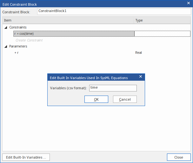
Task: Click the Real type cell
Action: click(138, 53)
